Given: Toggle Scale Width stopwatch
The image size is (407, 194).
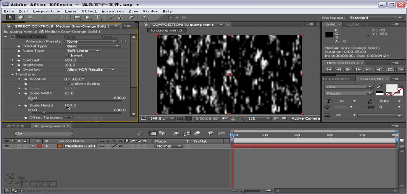Looking at the screenshot, I should pyautogui.click(x=26, y=93).
